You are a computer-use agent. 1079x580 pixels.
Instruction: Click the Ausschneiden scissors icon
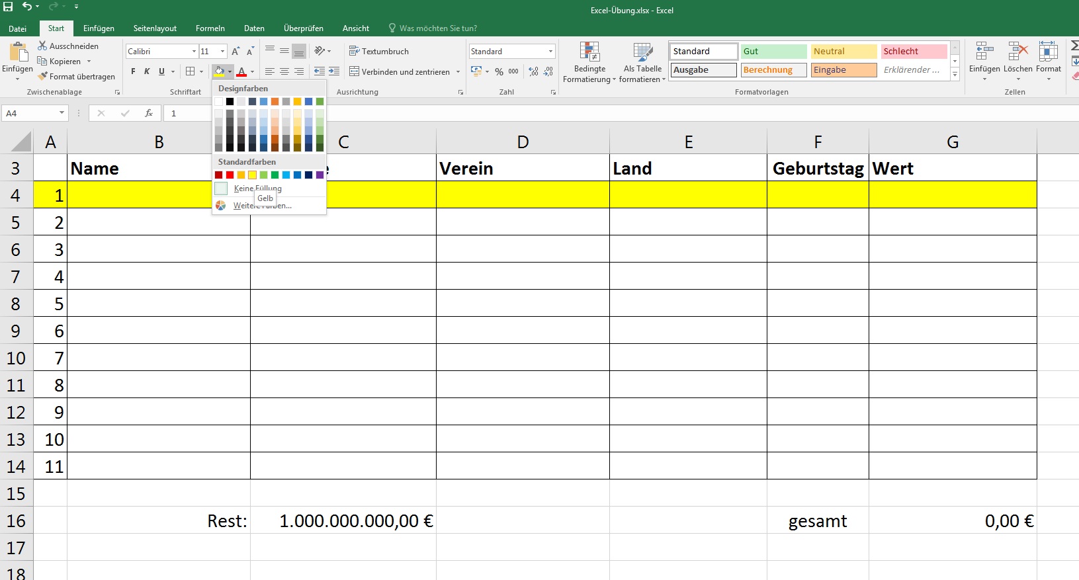coord(42,46)
